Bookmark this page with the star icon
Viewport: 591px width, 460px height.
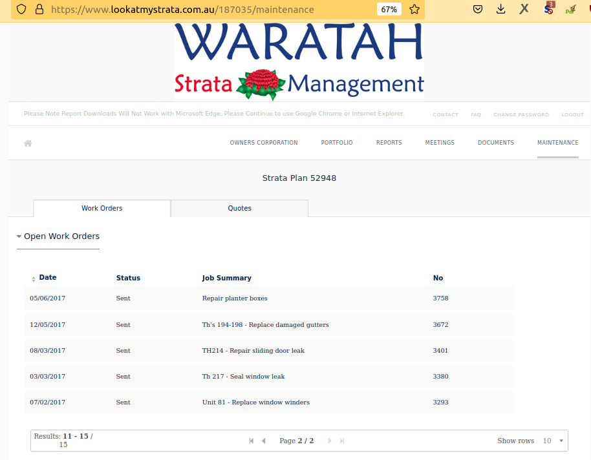click(x=414, y=10)
